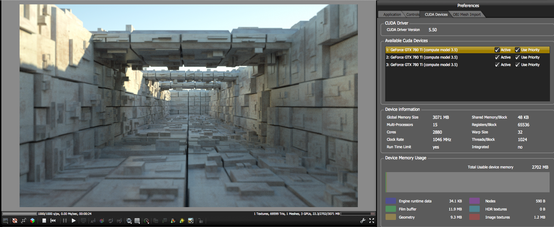Click the green Film buffer color swatch

(x=391, y=209)
